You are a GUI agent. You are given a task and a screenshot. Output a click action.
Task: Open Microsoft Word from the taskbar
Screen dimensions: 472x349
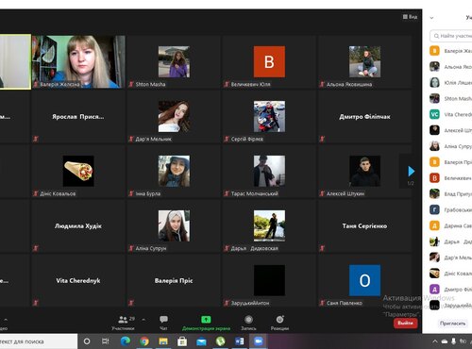pos(240,341)
